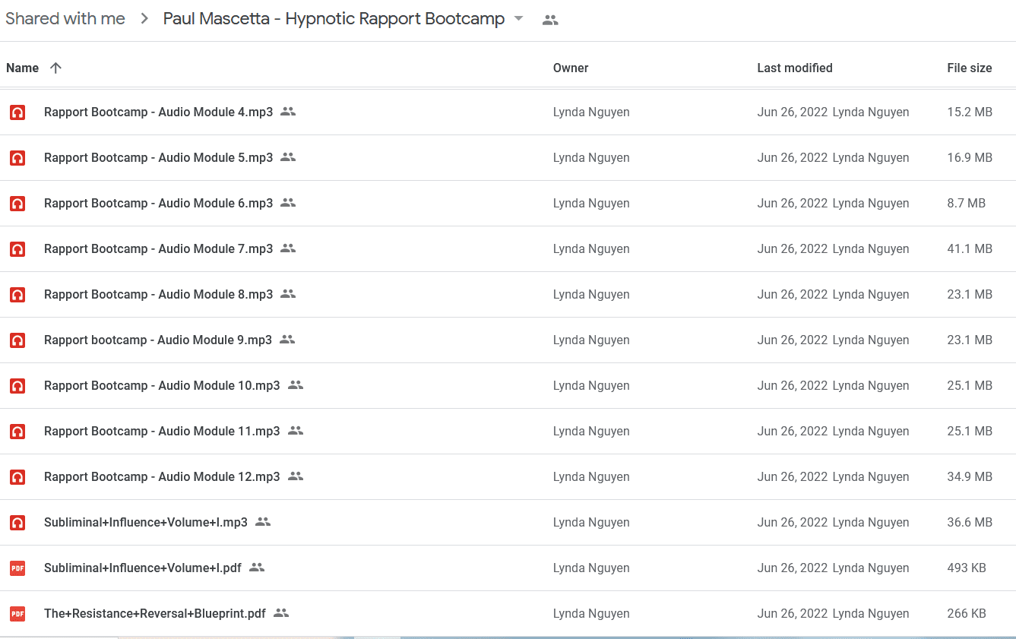The height and width of the screenshot is (639, 1016).
Task: Click the breadcrumb chevron separator arrow
Action: point(144,19)
